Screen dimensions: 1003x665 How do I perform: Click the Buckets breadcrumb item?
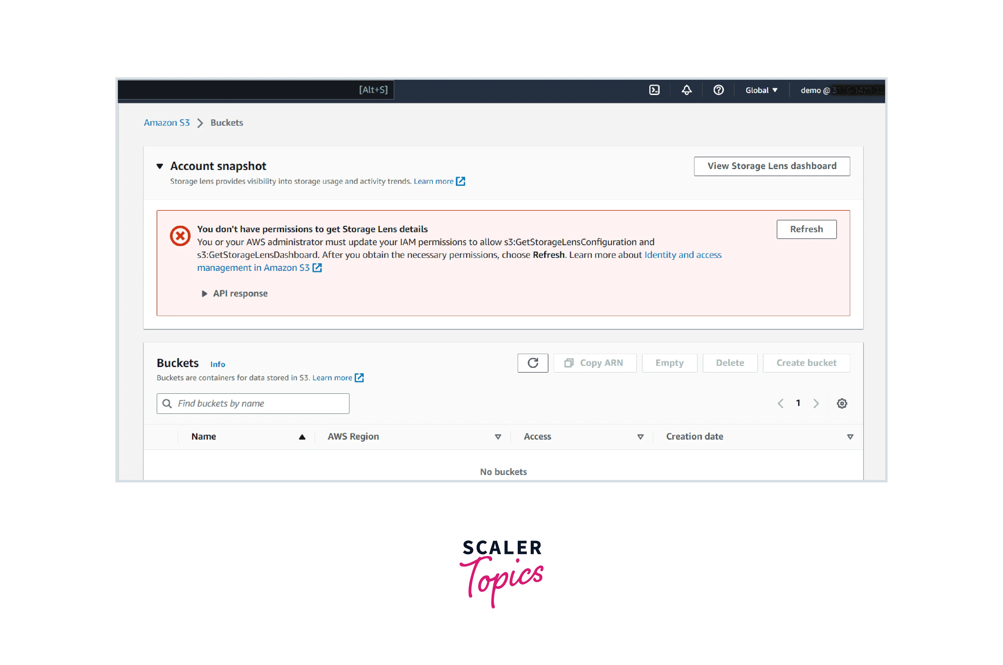[x=225, y=122]
